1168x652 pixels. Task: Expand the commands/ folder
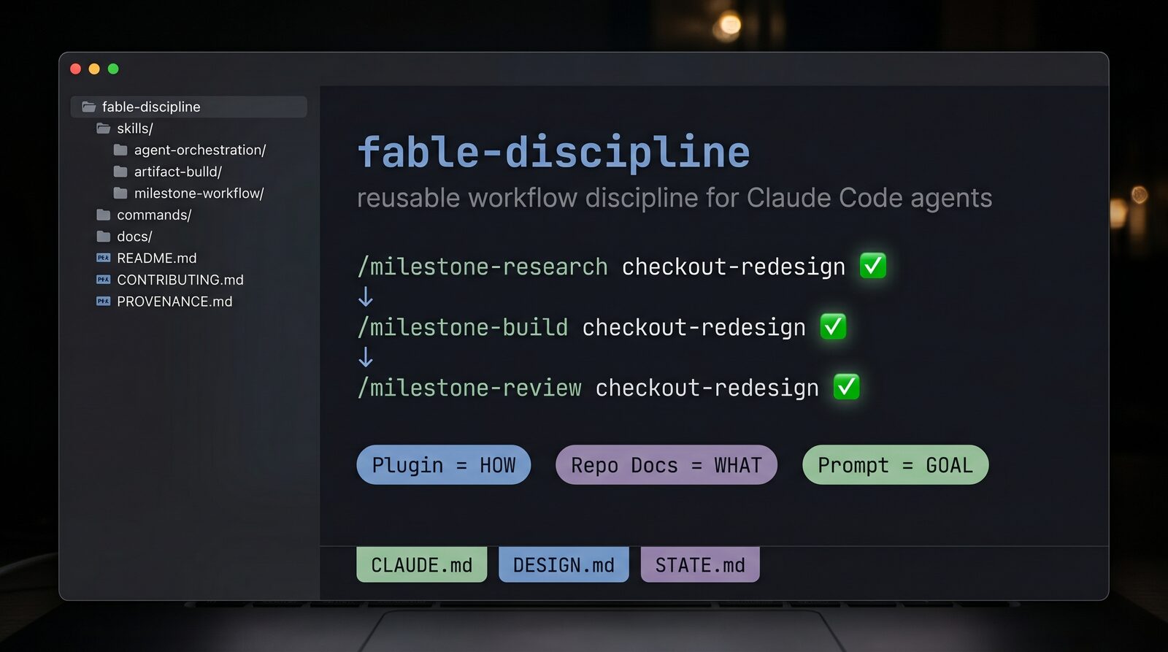[154, 215]
